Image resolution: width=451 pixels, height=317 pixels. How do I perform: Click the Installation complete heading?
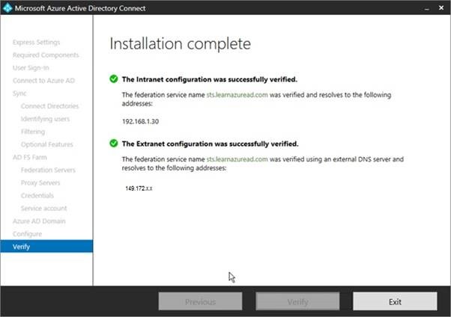[x=180, y=44]
